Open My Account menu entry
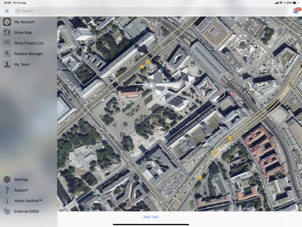302x227 pixels. [x=24, y=22]
